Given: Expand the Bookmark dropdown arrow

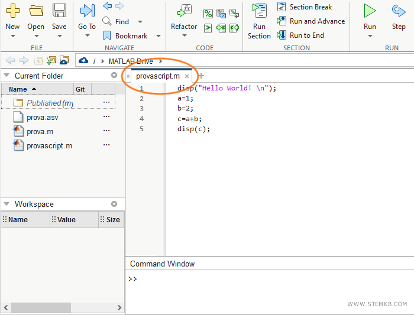Looking at the screenshot, I should coord(158,36).
